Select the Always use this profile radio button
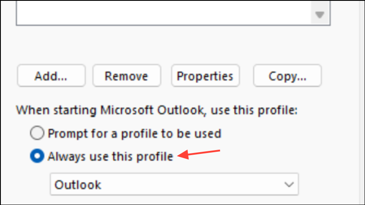Image resolution: width=365 pixels, height=205 pixels. point(37,156)
